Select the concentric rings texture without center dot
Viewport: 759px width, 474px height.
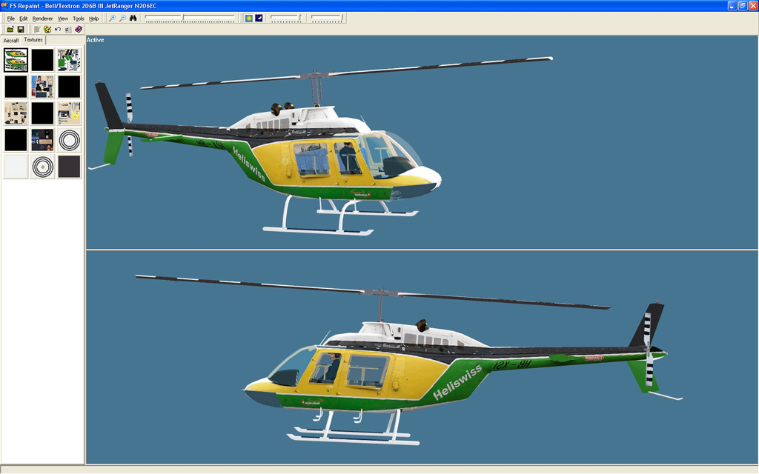point(69,140)
